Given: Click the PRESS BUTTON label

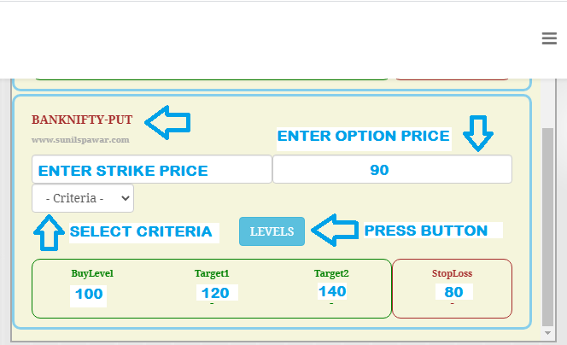Looking at the screenshot, I should pos(425,231).
